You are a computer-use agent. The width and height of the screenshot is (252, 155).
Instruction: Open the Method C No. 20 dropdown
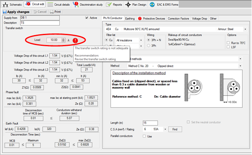[240, 66]
